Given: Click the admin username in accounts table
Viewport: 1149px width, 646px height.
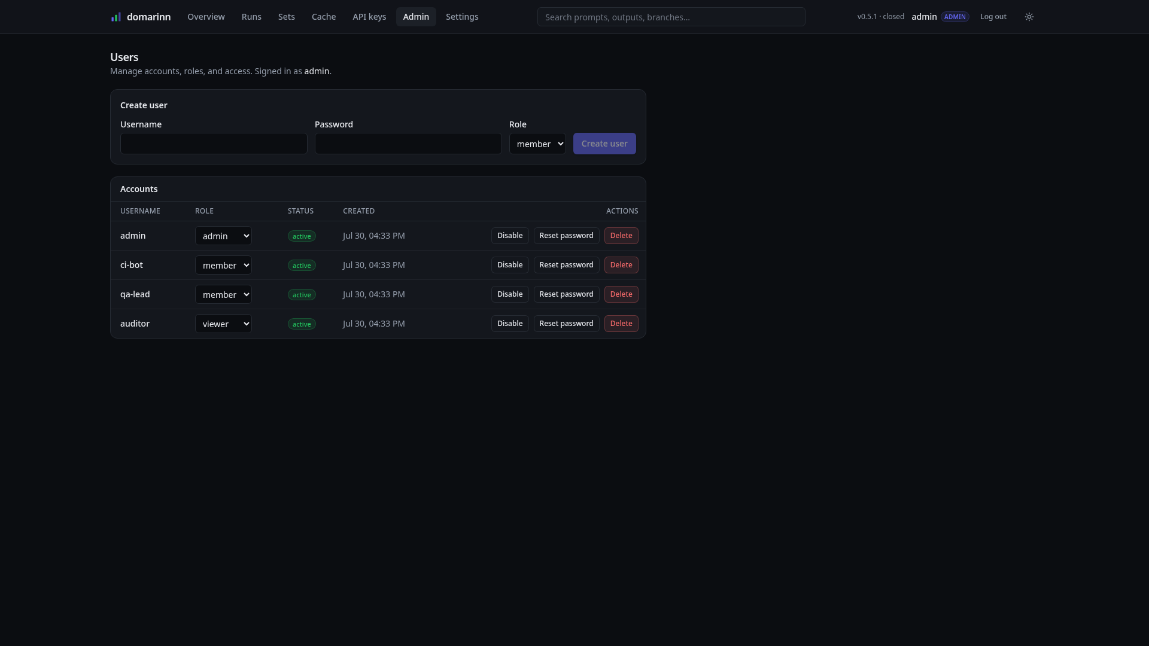Looking at the screenshot, I should (133, 236).
